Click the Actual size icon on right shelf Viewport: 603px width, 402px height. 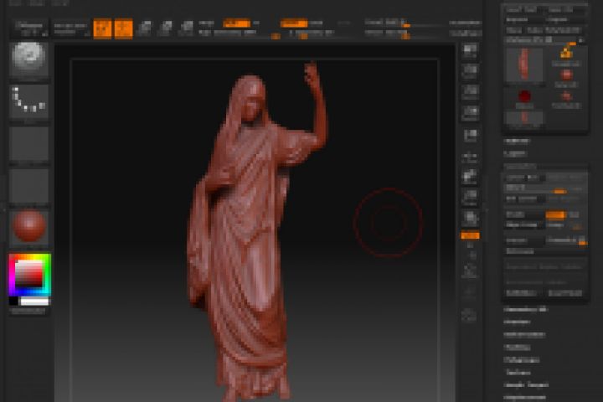470,114
